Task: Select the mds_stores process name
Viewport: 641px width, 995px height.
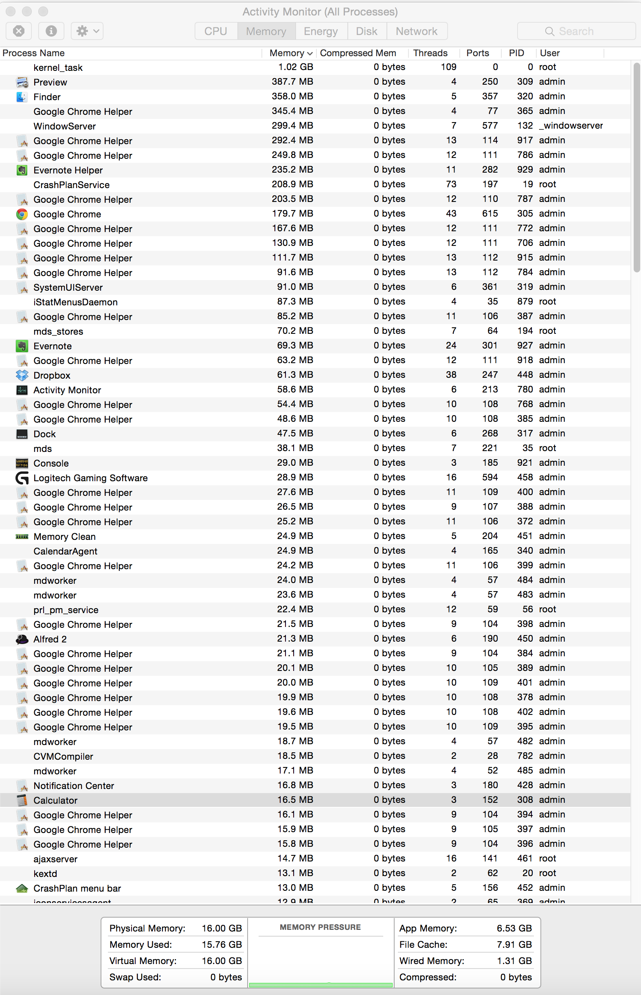Action: (x=58, y=332)
